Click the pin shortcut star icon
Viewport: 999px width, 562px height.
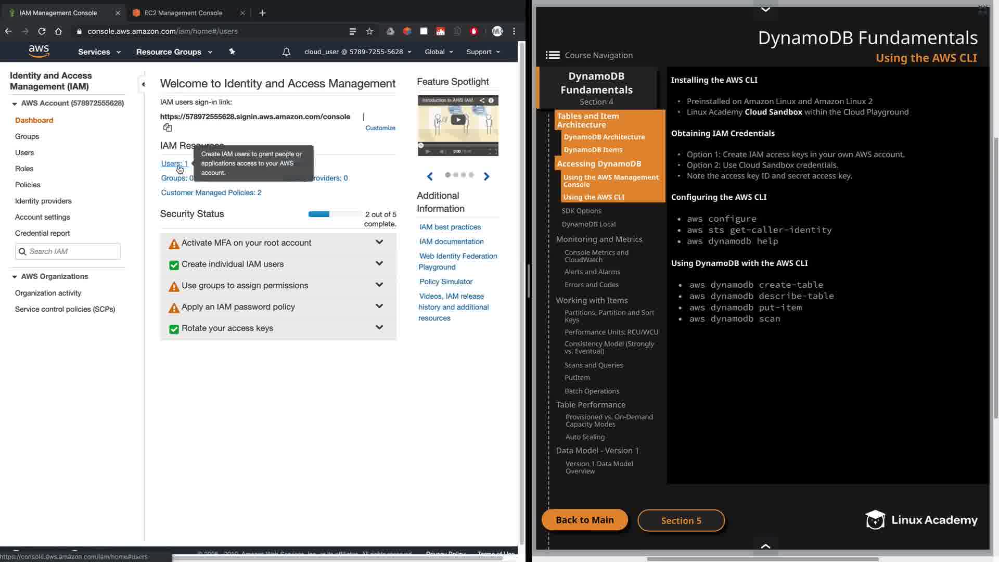click(x=232, y=52)
